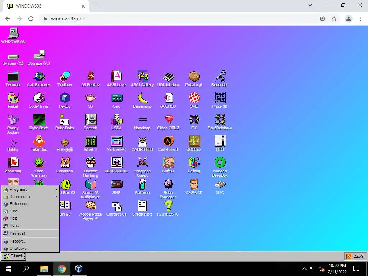Launch the NES emulator icon
This screenshot has height=276, width=368.
click(220, 144)
